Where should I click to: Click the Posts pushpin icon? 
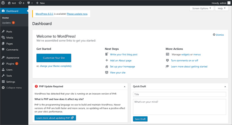[x=3, y=31]
